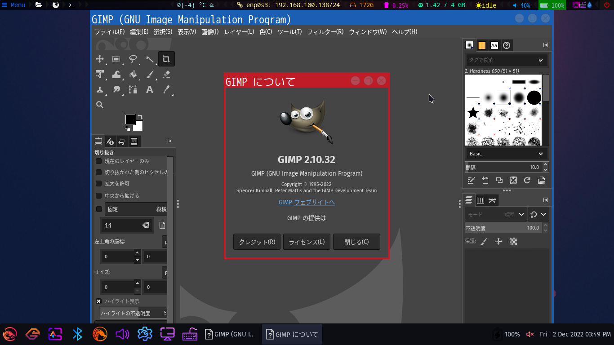
Task: Select the Unified Transform tool
Action: tap(100, 74)
